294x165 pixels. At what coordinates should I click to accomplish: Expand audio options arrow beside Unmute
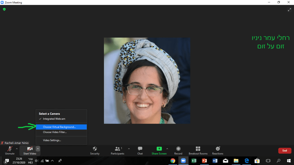click(x=17, y=149)
